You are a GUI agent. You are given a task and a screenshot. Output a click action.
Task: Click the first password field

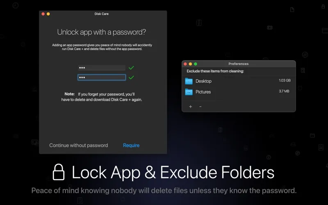(102, 68)
